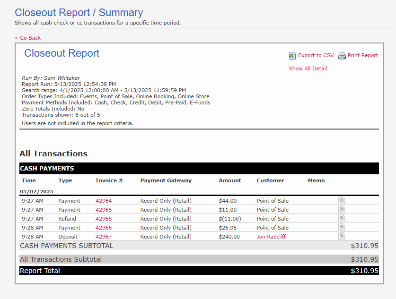Click the Amount column header

(x=230, y=180)
